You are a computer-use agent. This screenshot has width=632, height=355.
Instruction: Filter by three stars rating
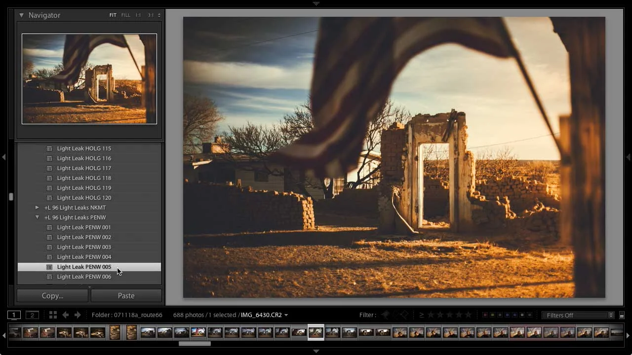449,315
